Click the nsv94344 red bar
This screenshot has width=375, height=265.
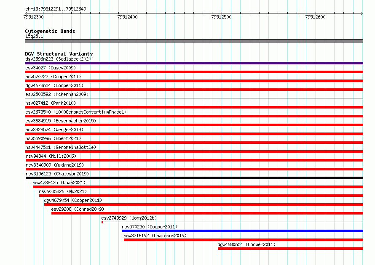tap(194, 160)
